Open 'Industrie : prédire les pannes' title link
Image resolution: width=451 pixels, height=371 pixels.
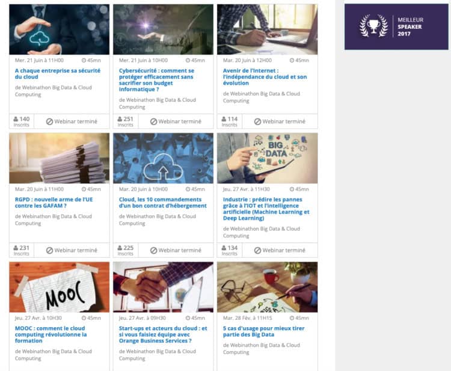266,209
